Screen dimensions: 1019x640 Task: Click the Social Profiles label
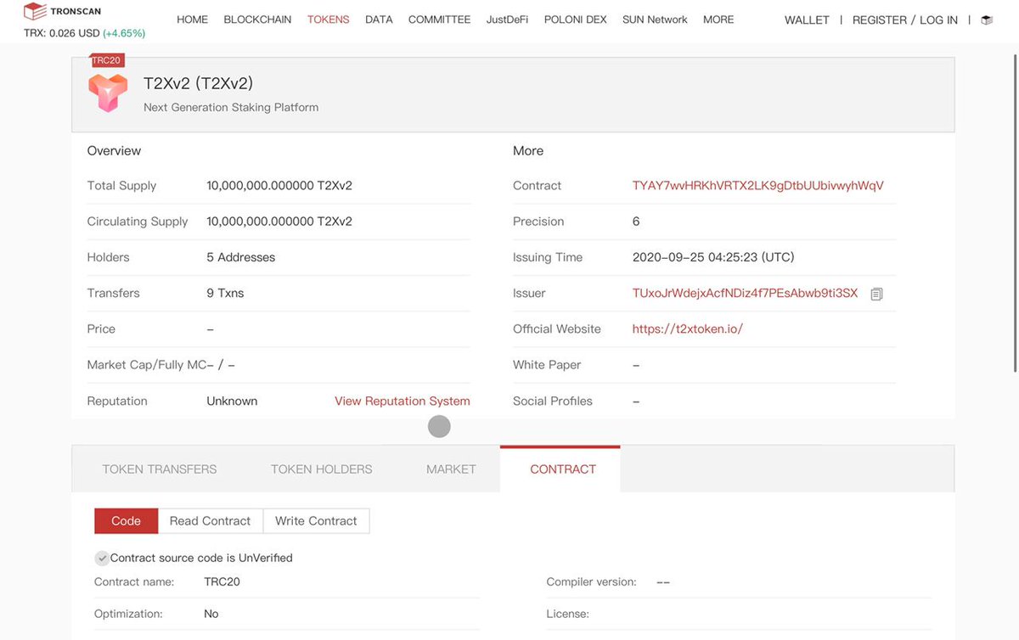pos(553,401)
